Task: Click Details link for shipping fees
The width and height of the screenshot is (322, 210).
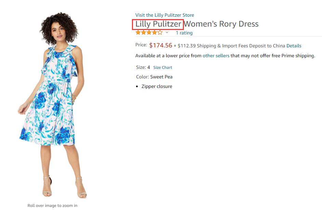Action: tap(294, 46)
